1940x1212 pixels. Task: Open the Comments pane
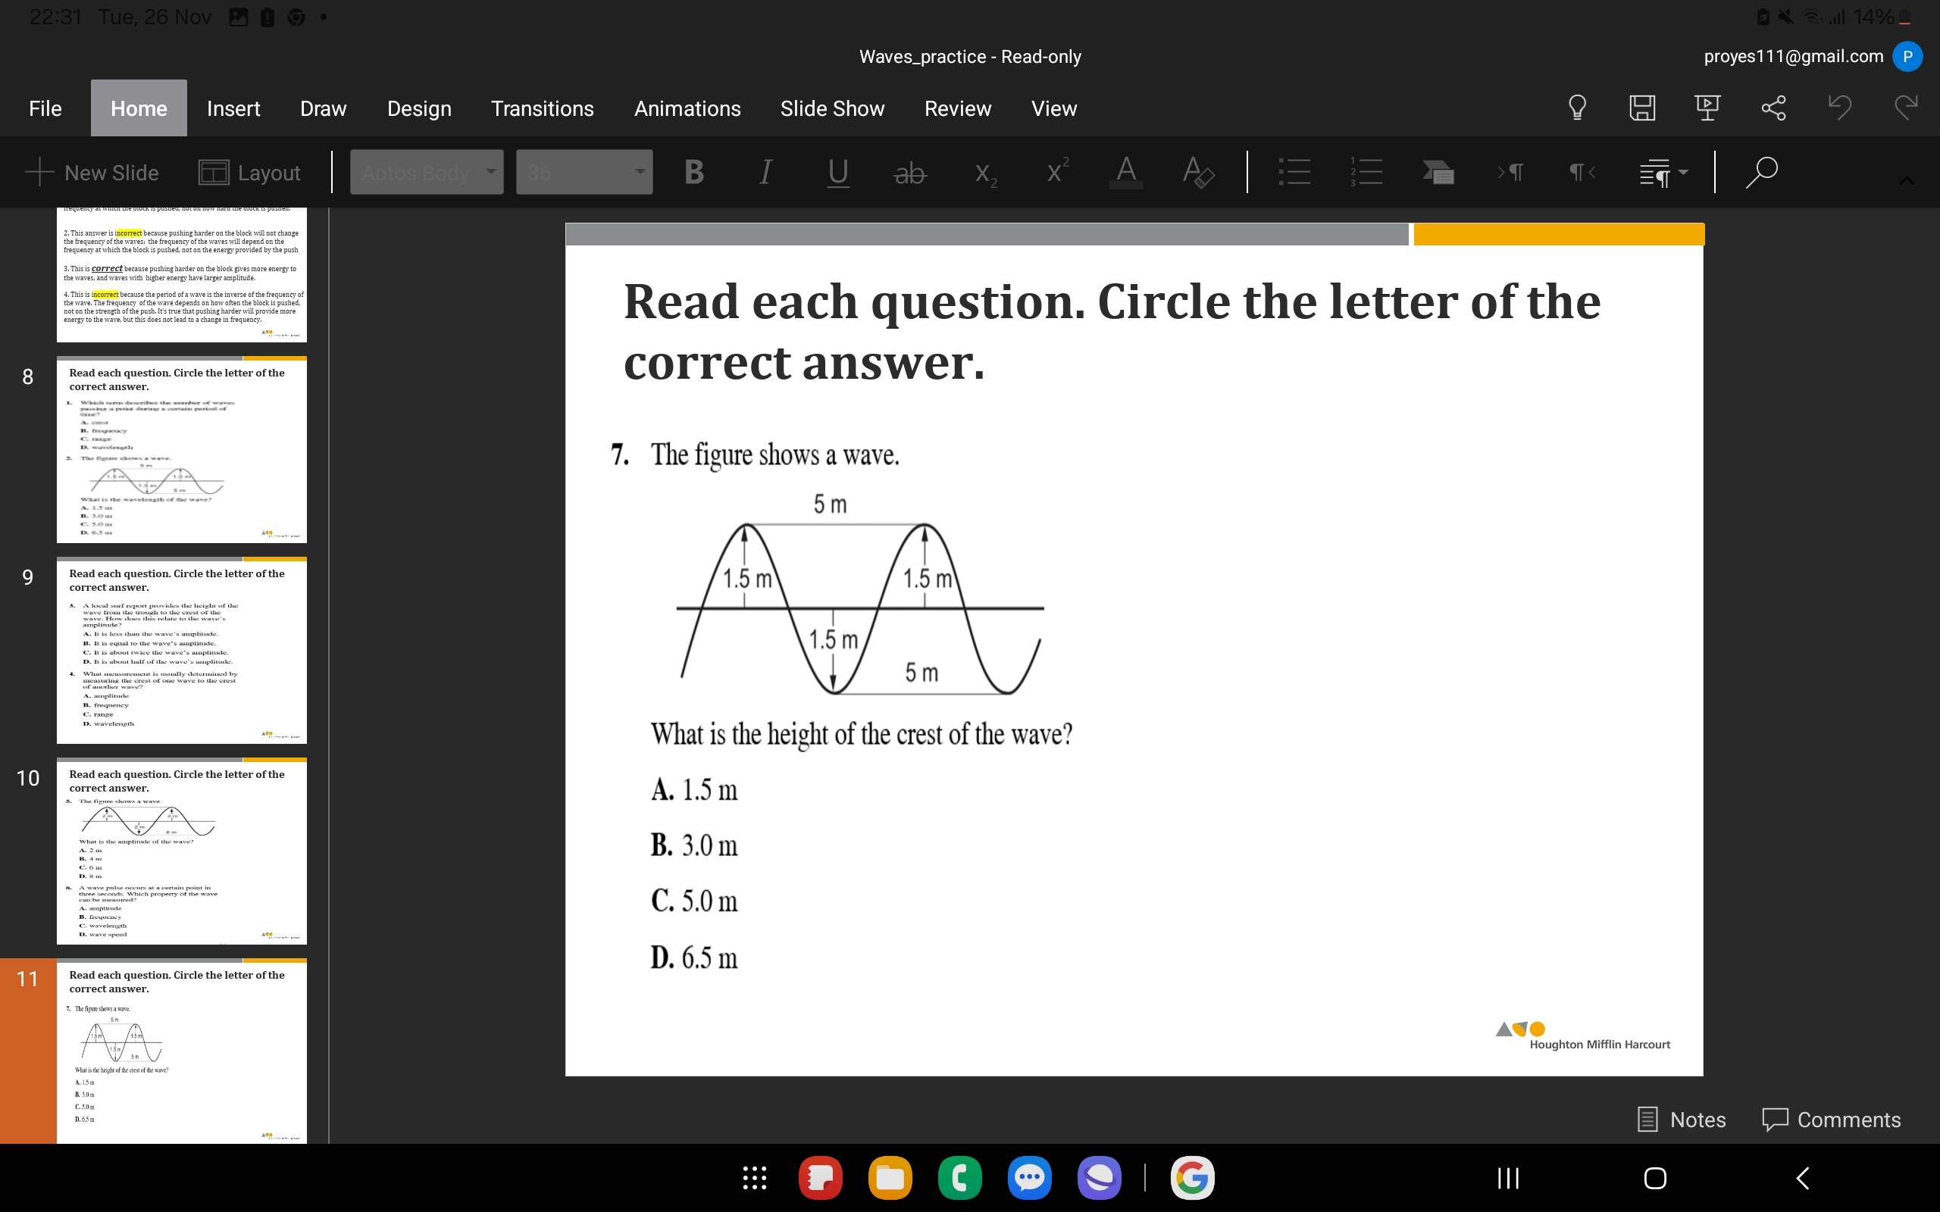click(x=1831, y=1119)
